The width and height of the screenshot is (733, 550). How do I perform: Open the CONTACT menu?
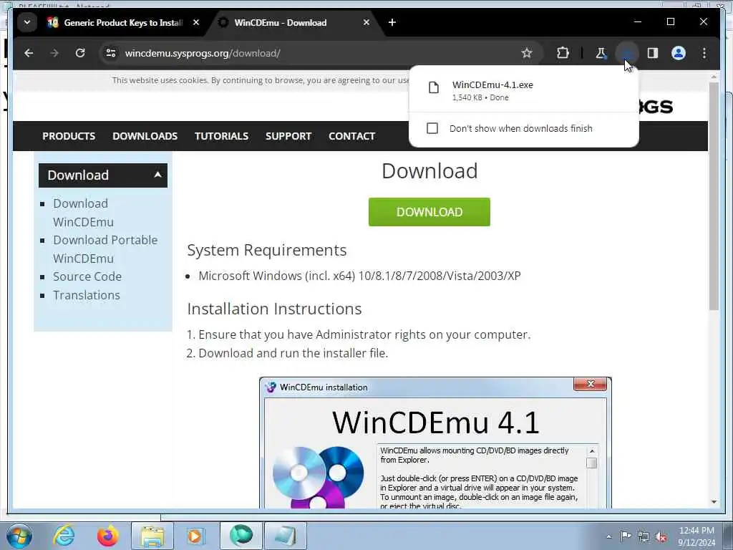pyautogui.click(x=352, y=136)
